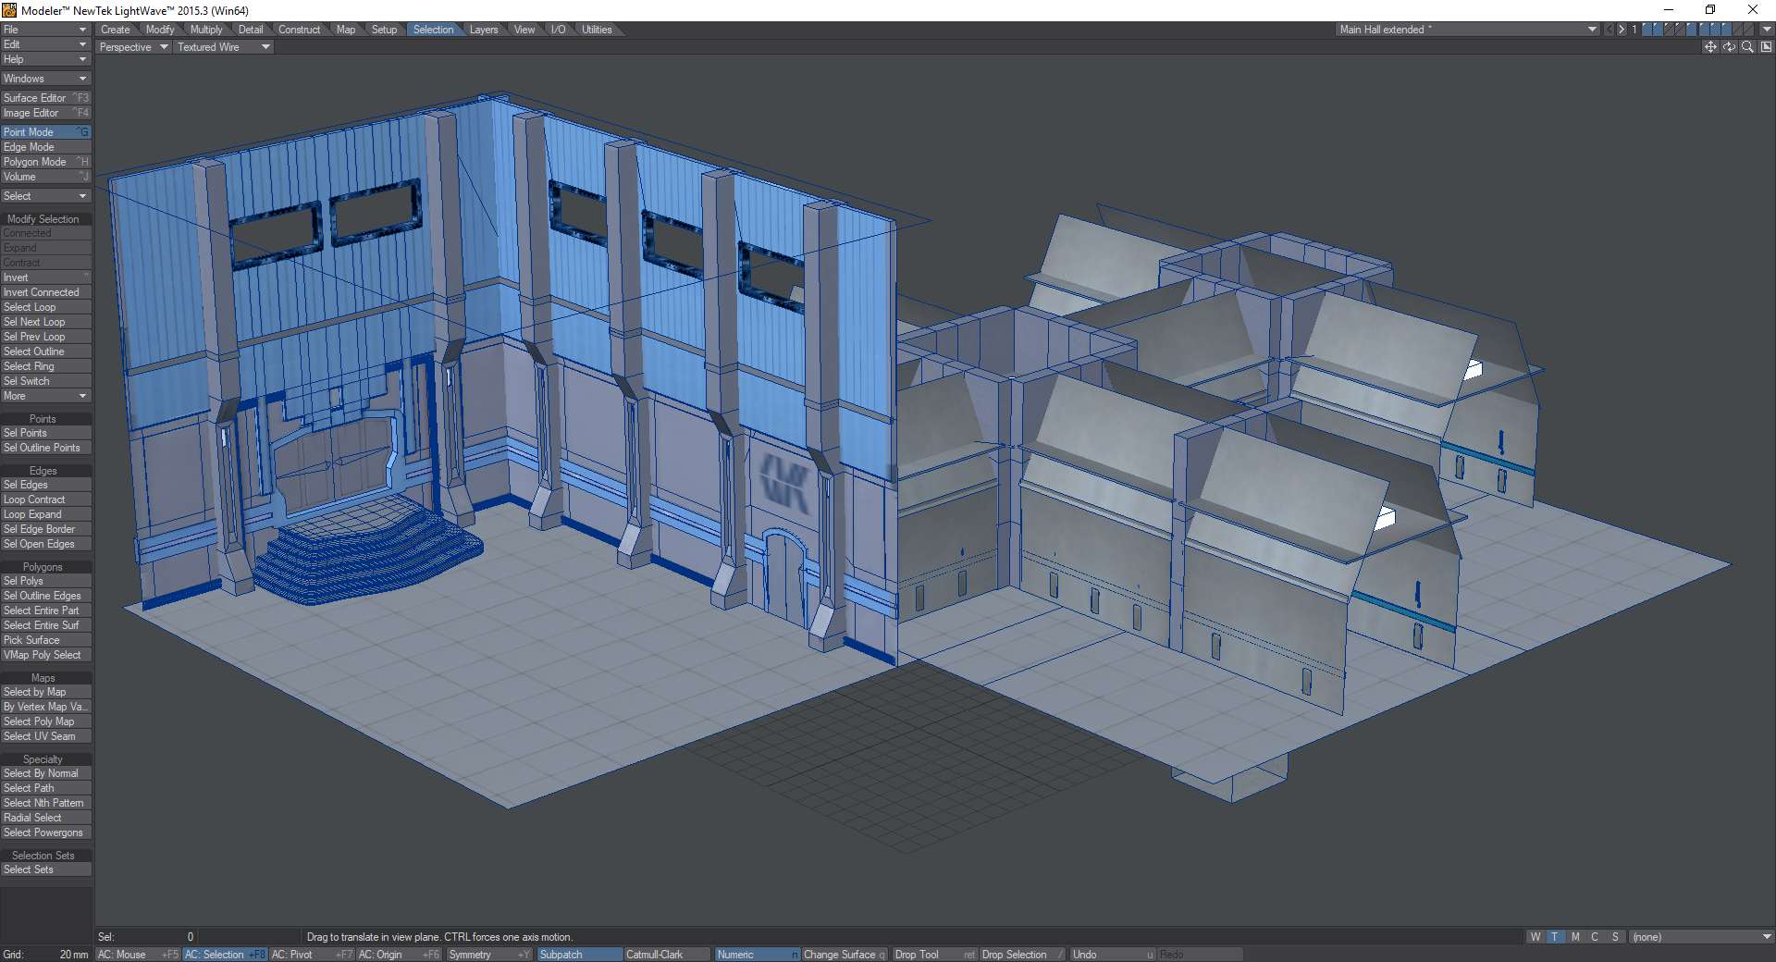1776x962 pixels.
Task: Click Invert selection button
Action: coord(45,277)
